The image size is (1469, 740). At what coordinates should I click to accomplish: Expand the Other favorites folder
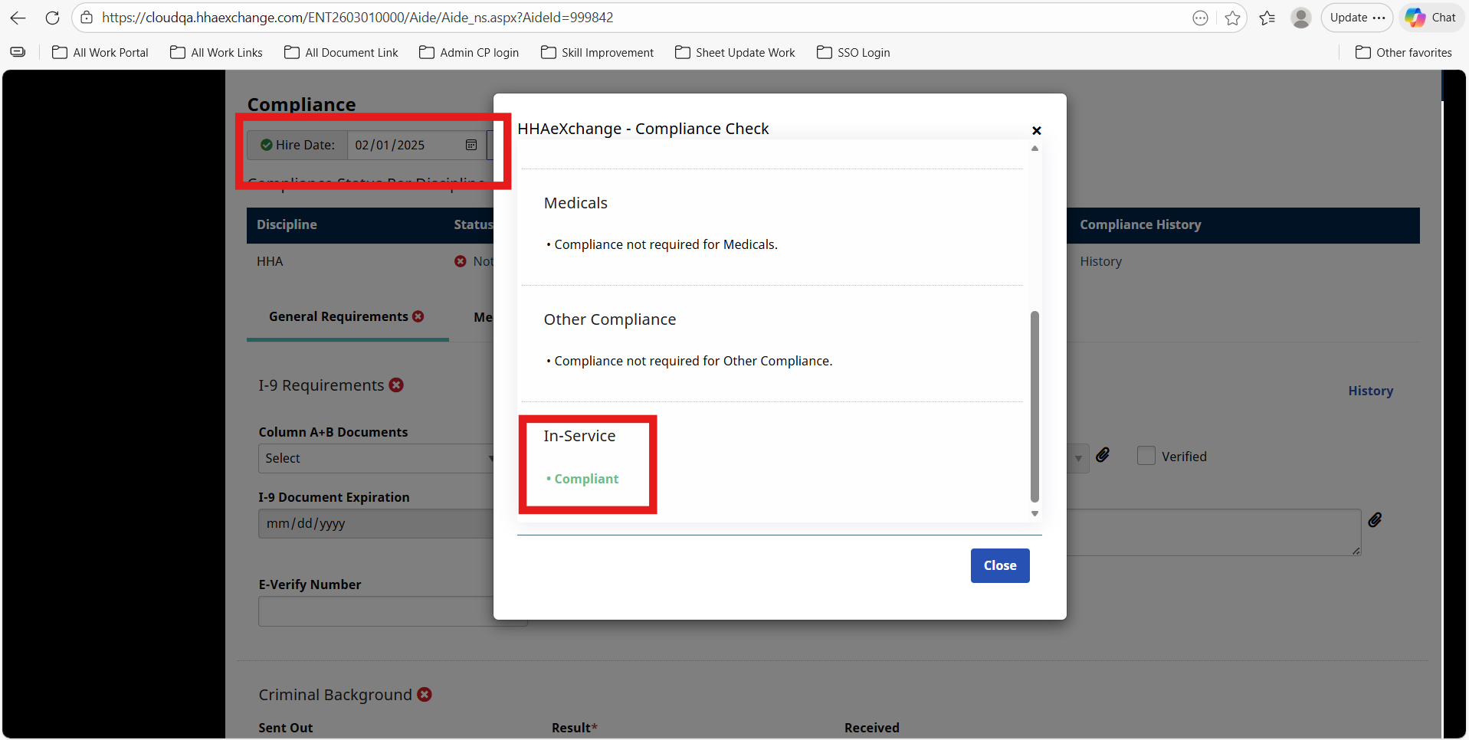[x=1403, y=53]
